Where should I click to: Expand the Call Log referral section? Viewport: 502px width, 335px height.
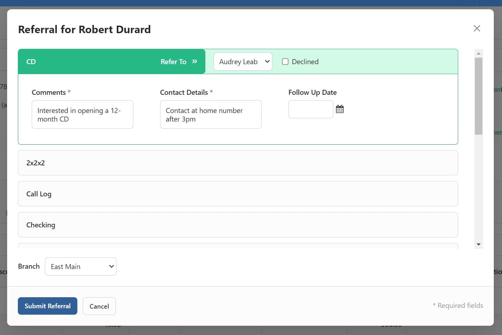pos(237,194)
